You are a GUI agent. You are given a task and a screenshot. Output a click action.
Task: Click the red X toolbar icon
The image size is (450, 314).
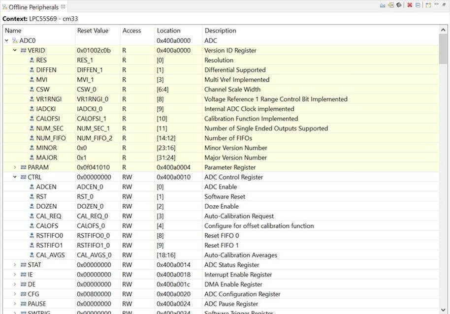point(410,5)
